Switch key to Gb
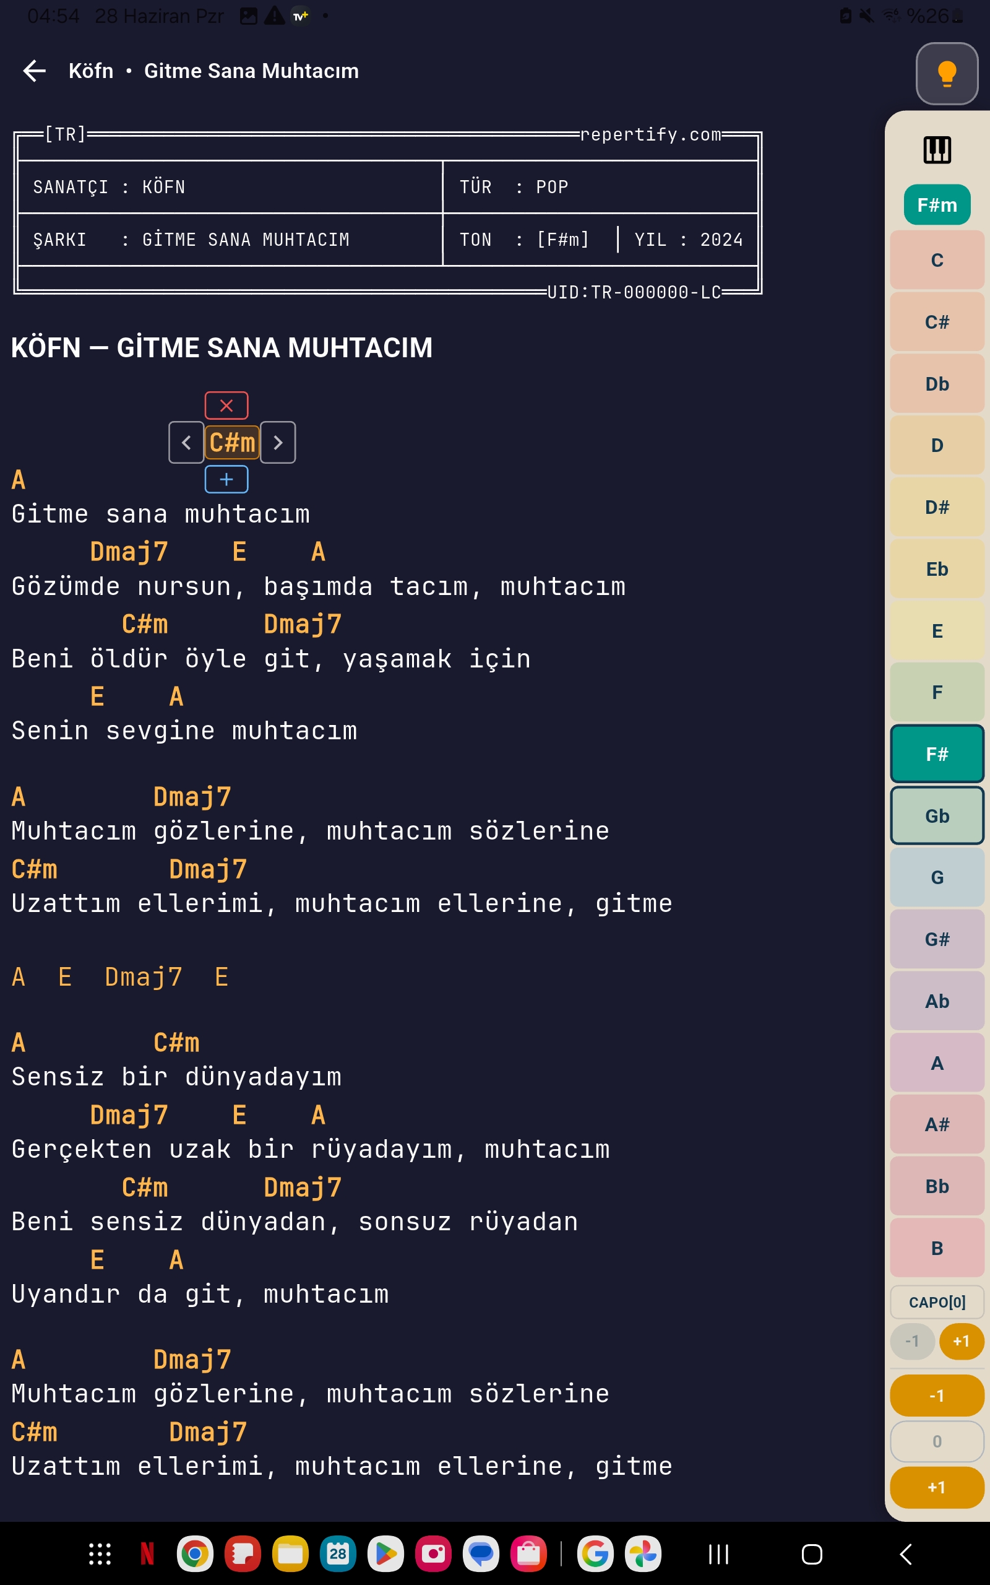Viewport: 990px width, 1585px height. tap(937, 815)
